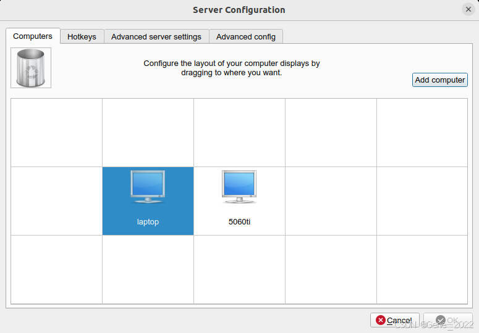Open the Advanced config tab
479x333 pixels.
[x=246, y=36]
